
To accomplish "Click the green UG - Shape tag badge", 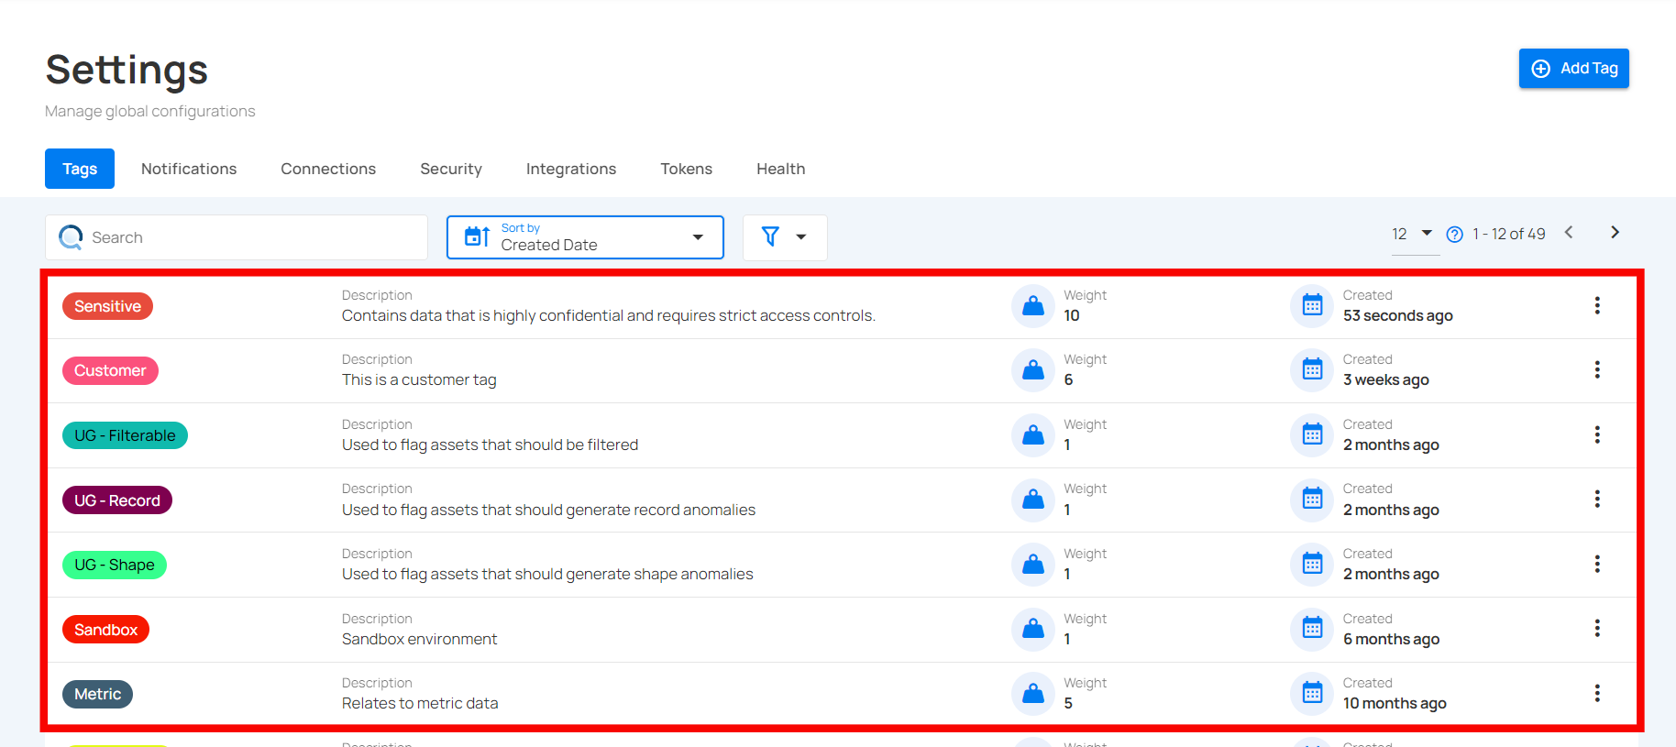I will point(115,565).
